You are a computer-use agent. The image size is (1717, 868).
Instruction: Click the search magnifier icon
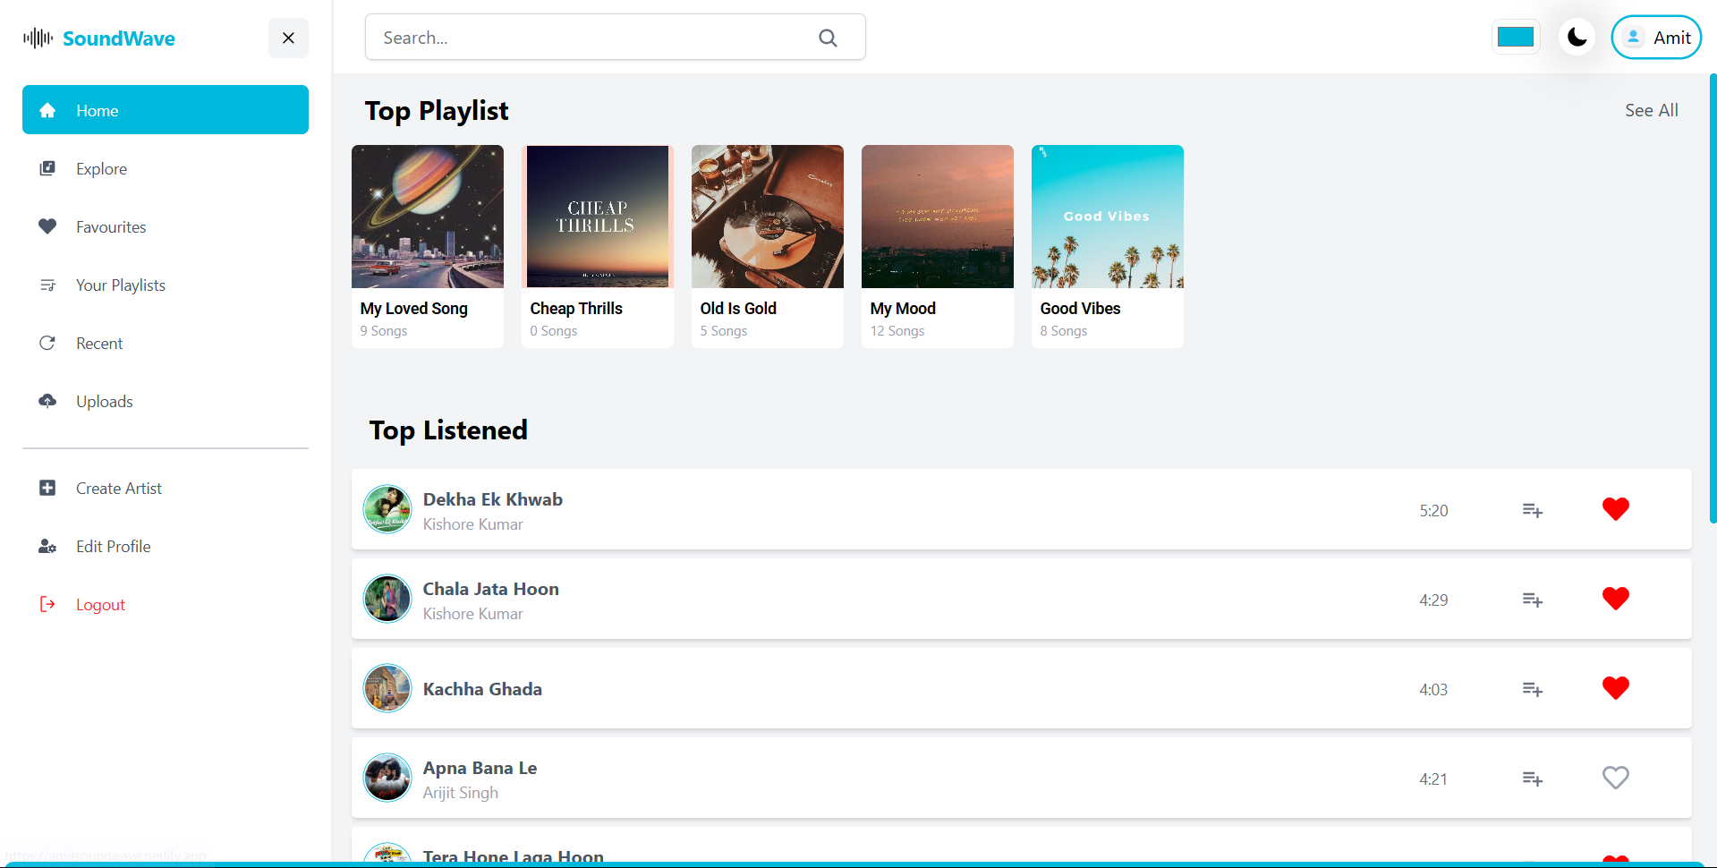point(828,38)
